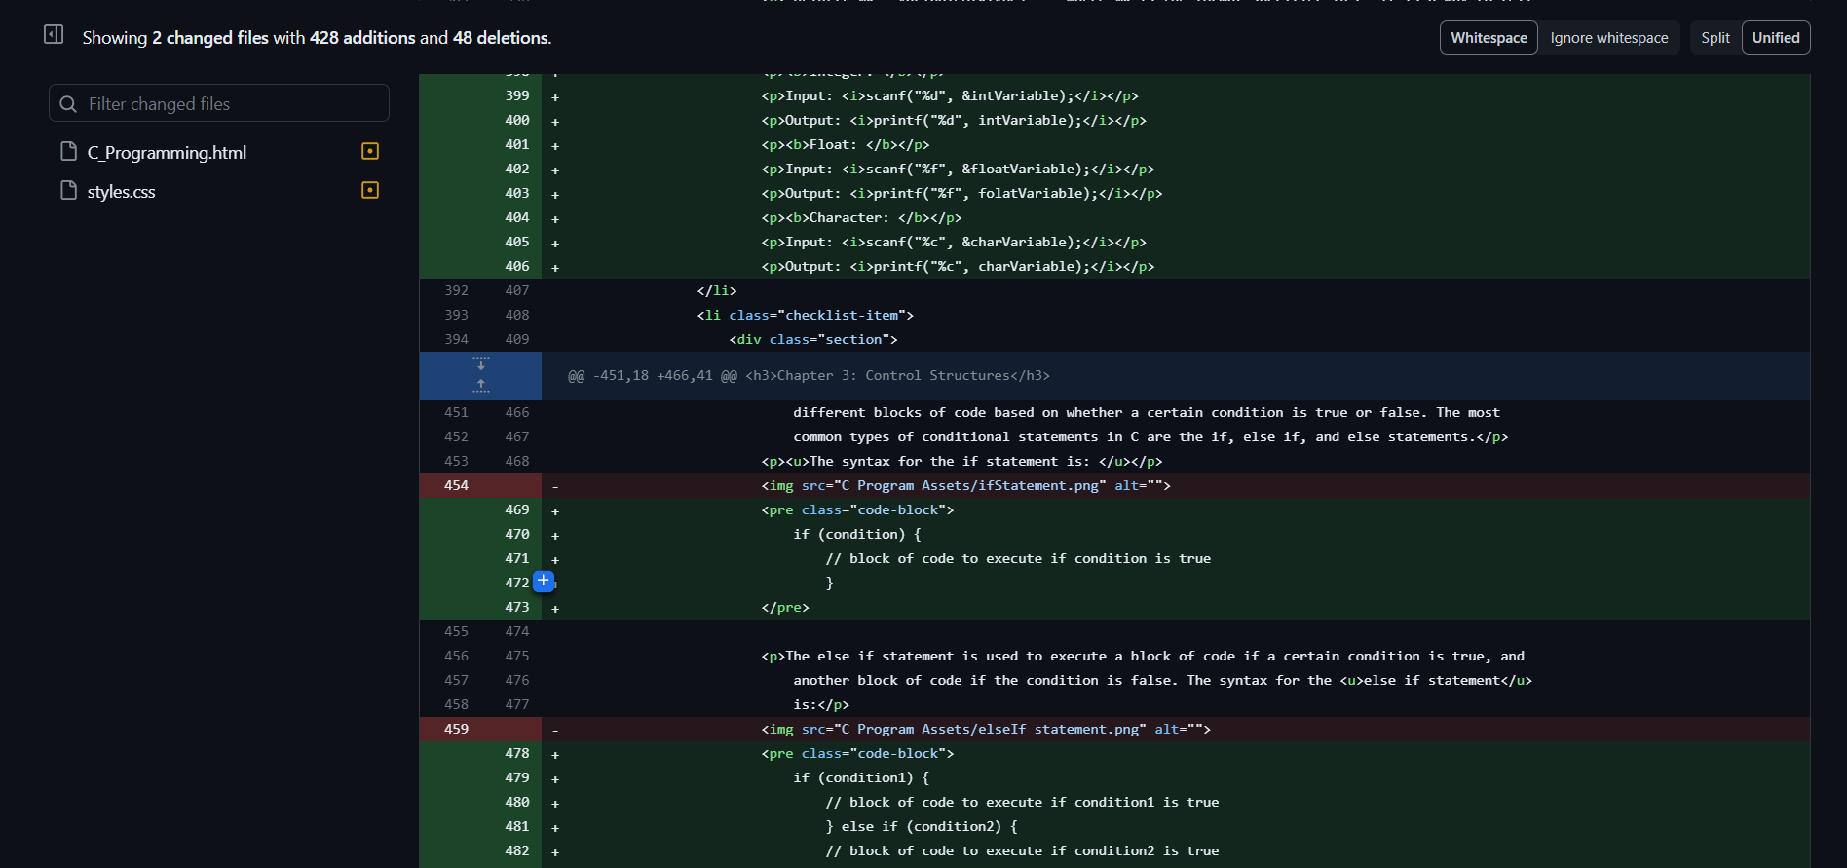Click the closing </li> tag on line 407
The width and height of the screenshot is (1847, 868).
pos(717,290)
